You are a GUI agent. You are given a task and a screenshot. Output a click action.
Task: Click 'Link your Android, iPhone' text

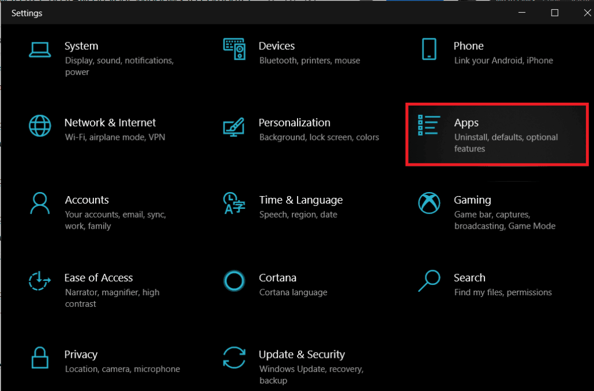504,60
